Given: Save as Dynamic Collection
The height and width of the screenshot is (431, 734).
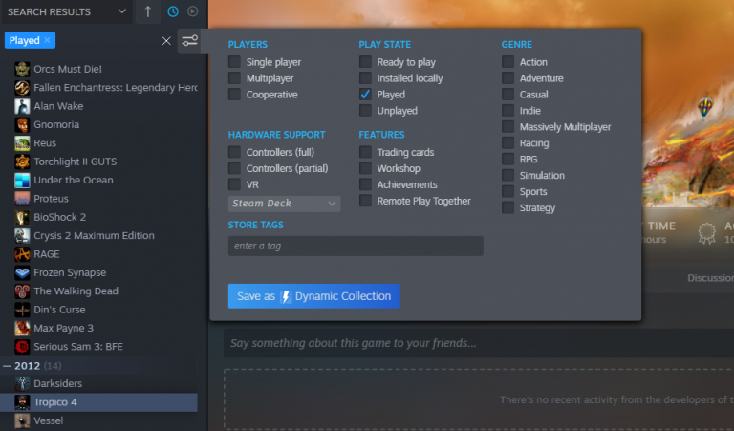Looking at the screenshot, I should pos(313,296).
